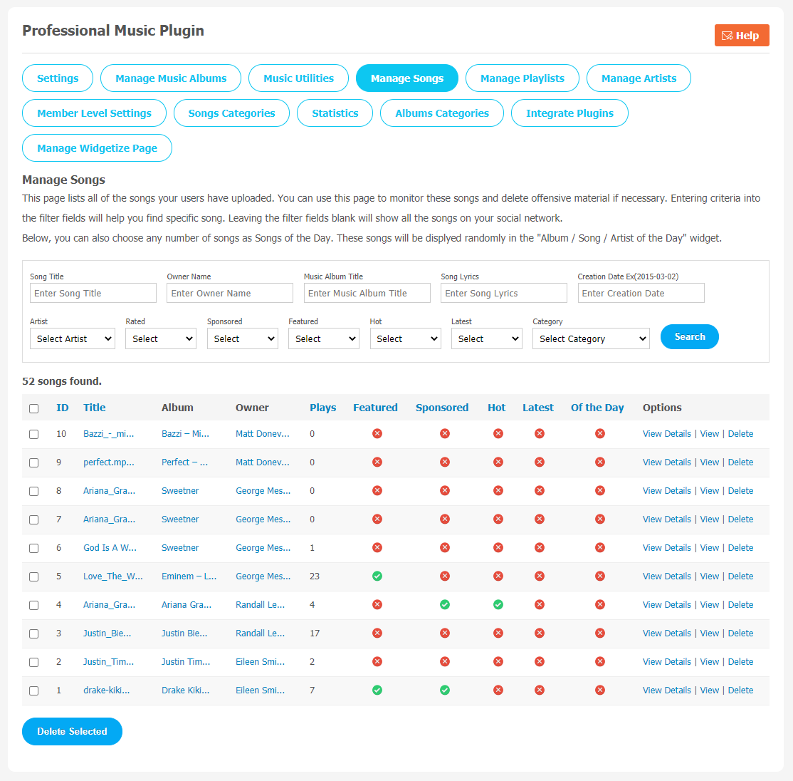Toggle Hot status icon for Justin_Tim... song
The height and width of the screenshot is (781, 793).
point(498,661)
